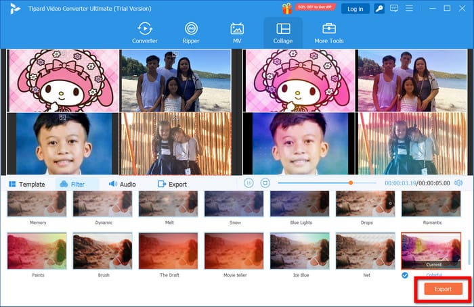Screen dimensions: 474x307
Task: Apply the Ice Blue filter
Action: (x=299, y=251)
